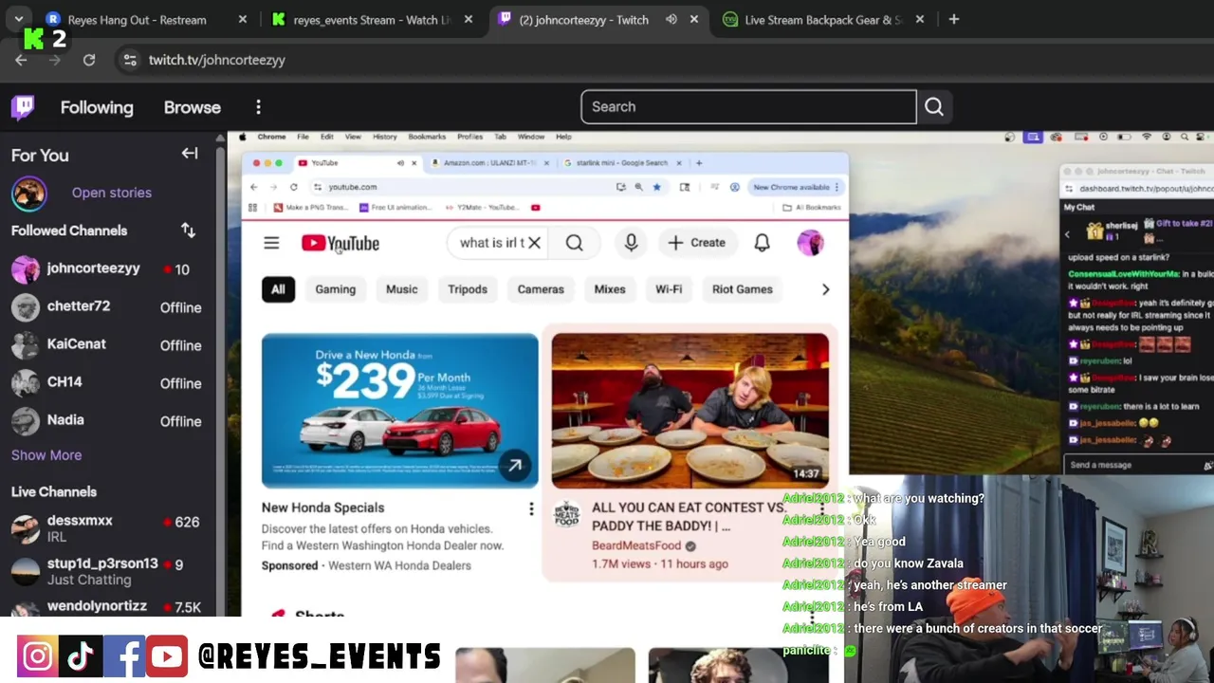Screen dimensions: 1214x683
Task: Reload youtube.com in streamed Chrome
Action: click(294, 187)
